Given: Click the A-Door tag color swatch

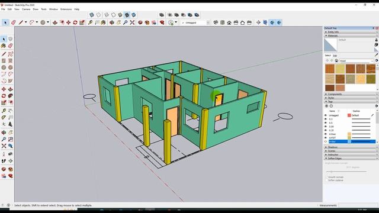Looking at the screenshot, I should point(349,134).
